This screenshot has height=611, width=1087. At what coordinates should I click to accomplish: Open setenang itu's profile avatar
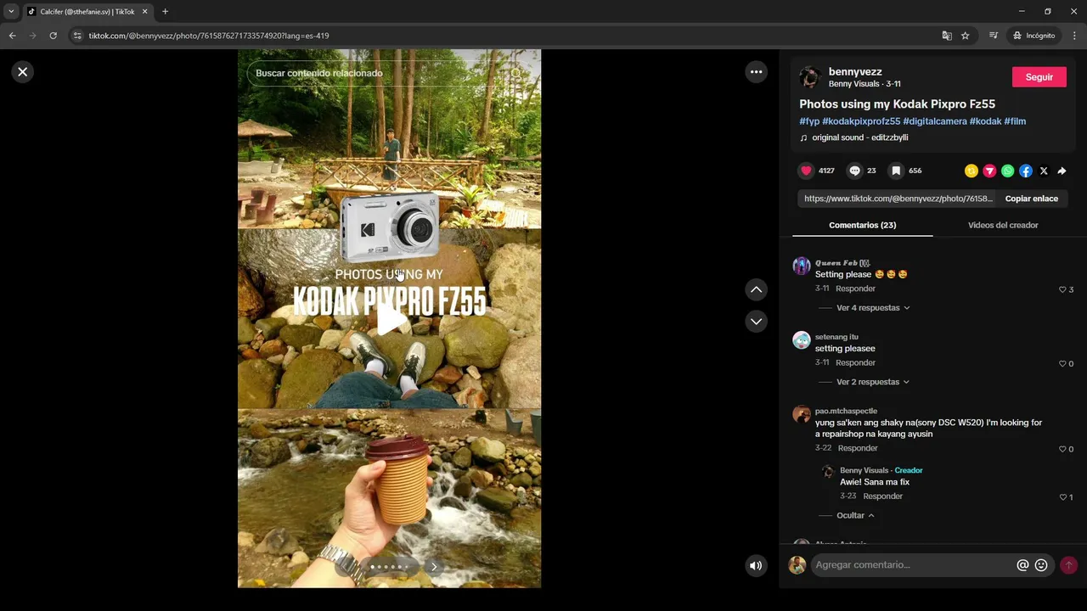pos(802,340)
